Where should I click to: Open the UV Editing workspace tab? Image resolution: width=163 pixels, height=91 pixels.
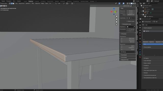click(x=43, y=1)
